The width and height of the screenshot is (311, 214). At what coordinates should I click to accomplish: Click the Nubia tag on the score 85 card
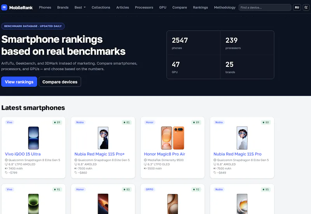tap(219, 189)
